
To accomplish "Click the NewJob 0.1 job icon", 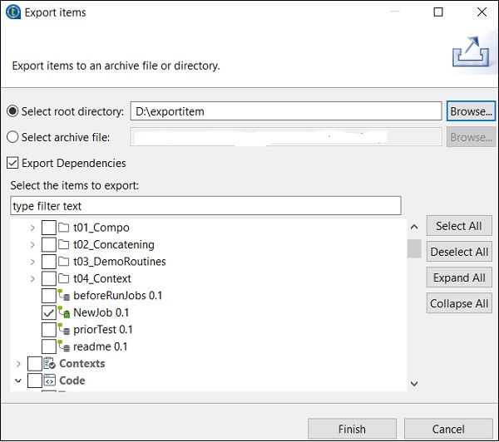I will [x=66, y=313].
